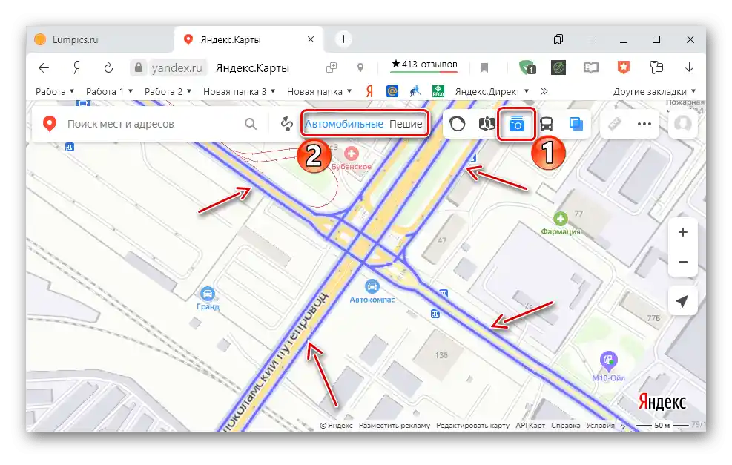Screen dimensions: 732x465
Task: Open the green shield extension icon
Action: [x=527, y=68]
